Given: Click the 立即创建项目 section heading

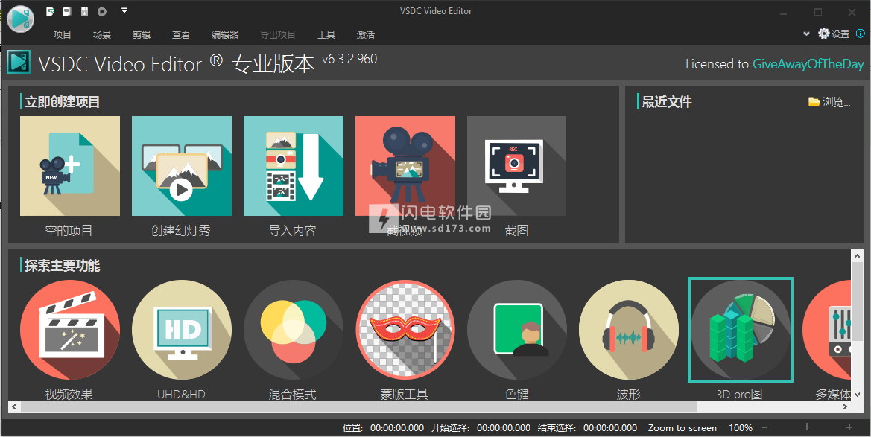Looking at the screenshot, I should click(x=63, y=102).
